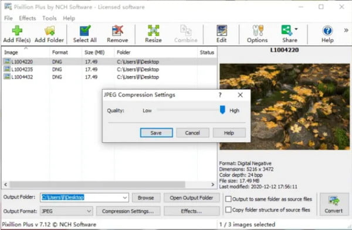Click the L1004220 preview image
This screenshot has width=352, height=230.
[285, 107]
